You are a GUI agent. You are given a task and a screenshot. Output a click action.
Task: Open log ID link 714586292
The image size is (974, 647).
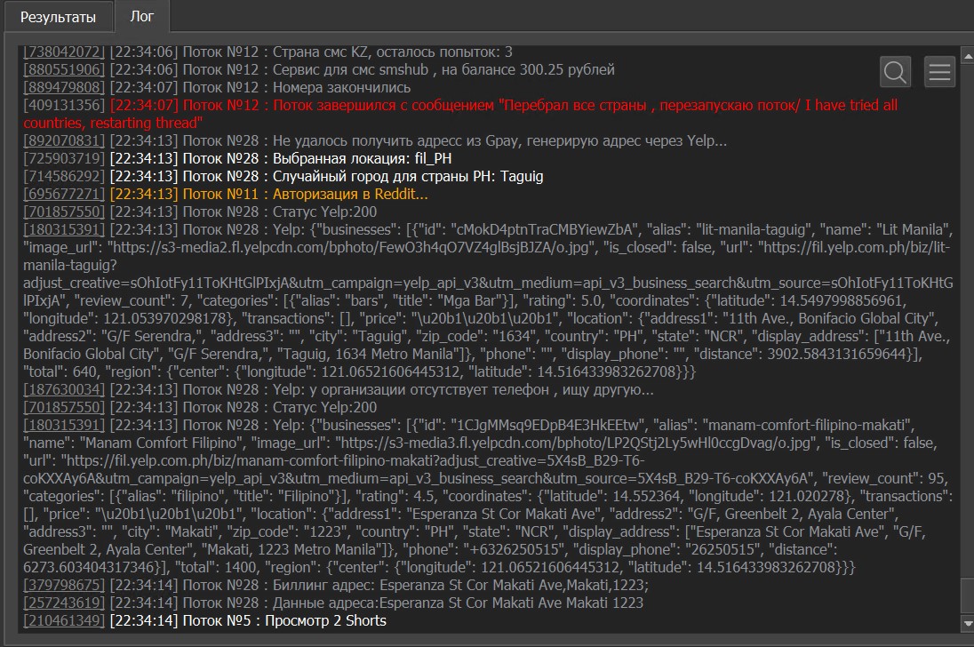coord(64,176)
